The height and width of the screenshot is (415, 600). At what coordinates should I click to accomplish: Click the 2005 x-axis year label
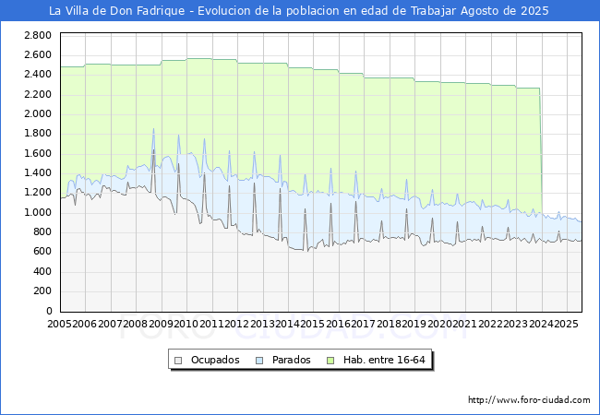[59, 324]
